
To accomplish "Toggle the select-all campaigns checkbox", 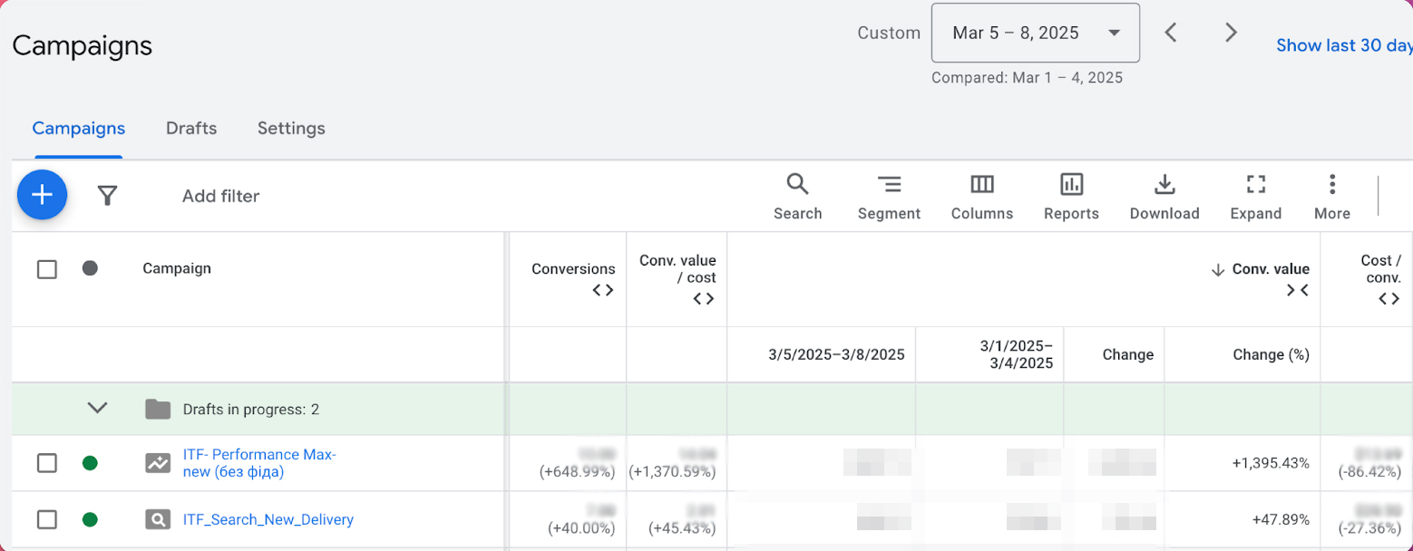I will coord(47,269).
